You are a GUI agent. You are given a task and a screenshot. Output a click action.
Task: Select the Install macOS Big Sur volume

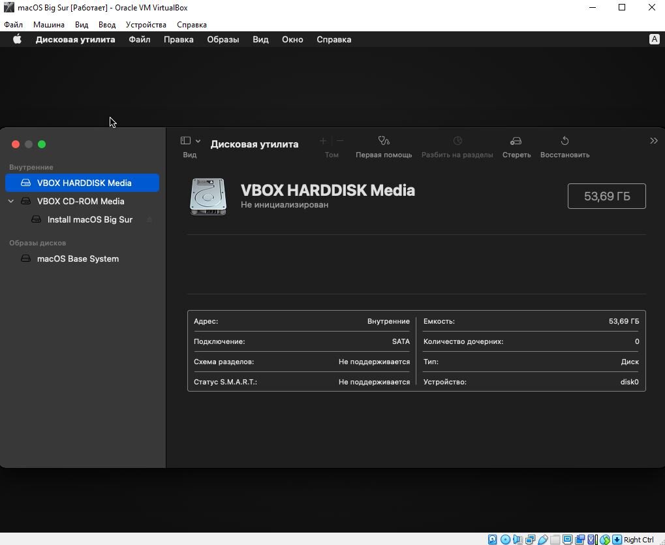(x=82, y=219)
